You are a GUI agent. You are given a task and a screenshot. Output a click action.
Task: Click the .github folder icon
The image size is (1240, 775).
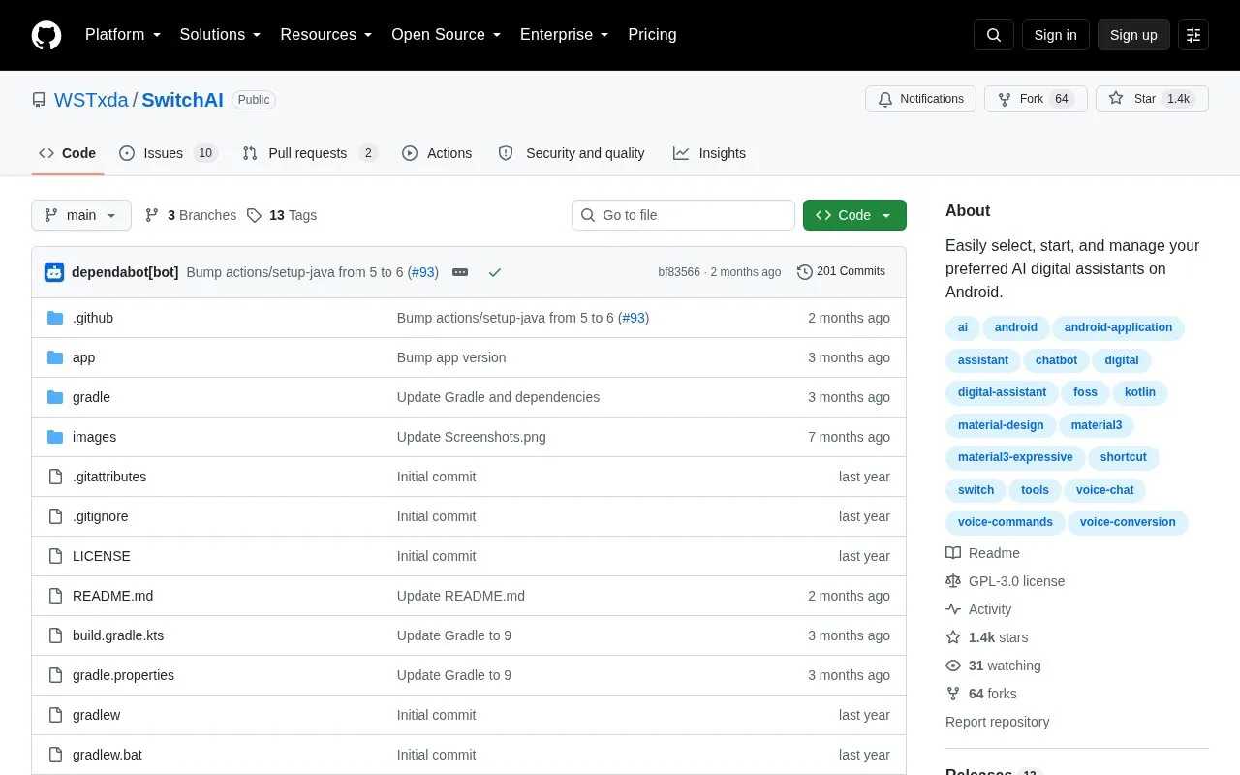tap(55, 318)
